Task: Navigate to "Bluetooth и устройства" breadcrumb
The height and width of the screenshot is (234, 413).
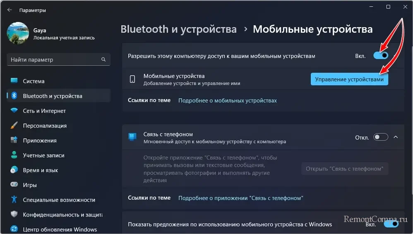Action: pyautogui.click(x=178, y=29)
